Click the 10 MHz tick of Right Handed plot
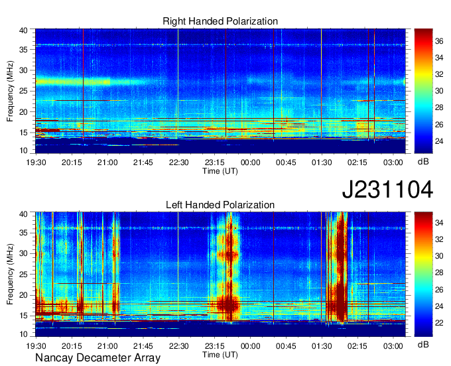This screenshot has height=366, width=451. pyautogui.click(x=23, y=151)
